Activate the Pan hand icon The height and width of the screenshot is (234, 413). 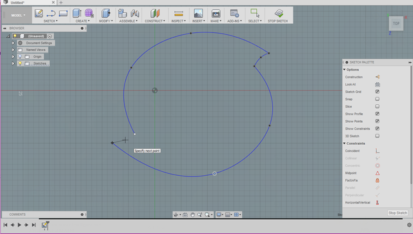coord(192,215)
